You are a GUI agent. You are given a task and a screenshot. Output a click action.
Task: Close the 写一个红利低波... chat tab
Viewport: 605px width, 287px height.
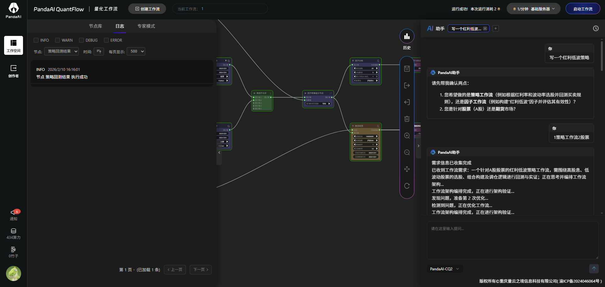(x=485, y=29)
